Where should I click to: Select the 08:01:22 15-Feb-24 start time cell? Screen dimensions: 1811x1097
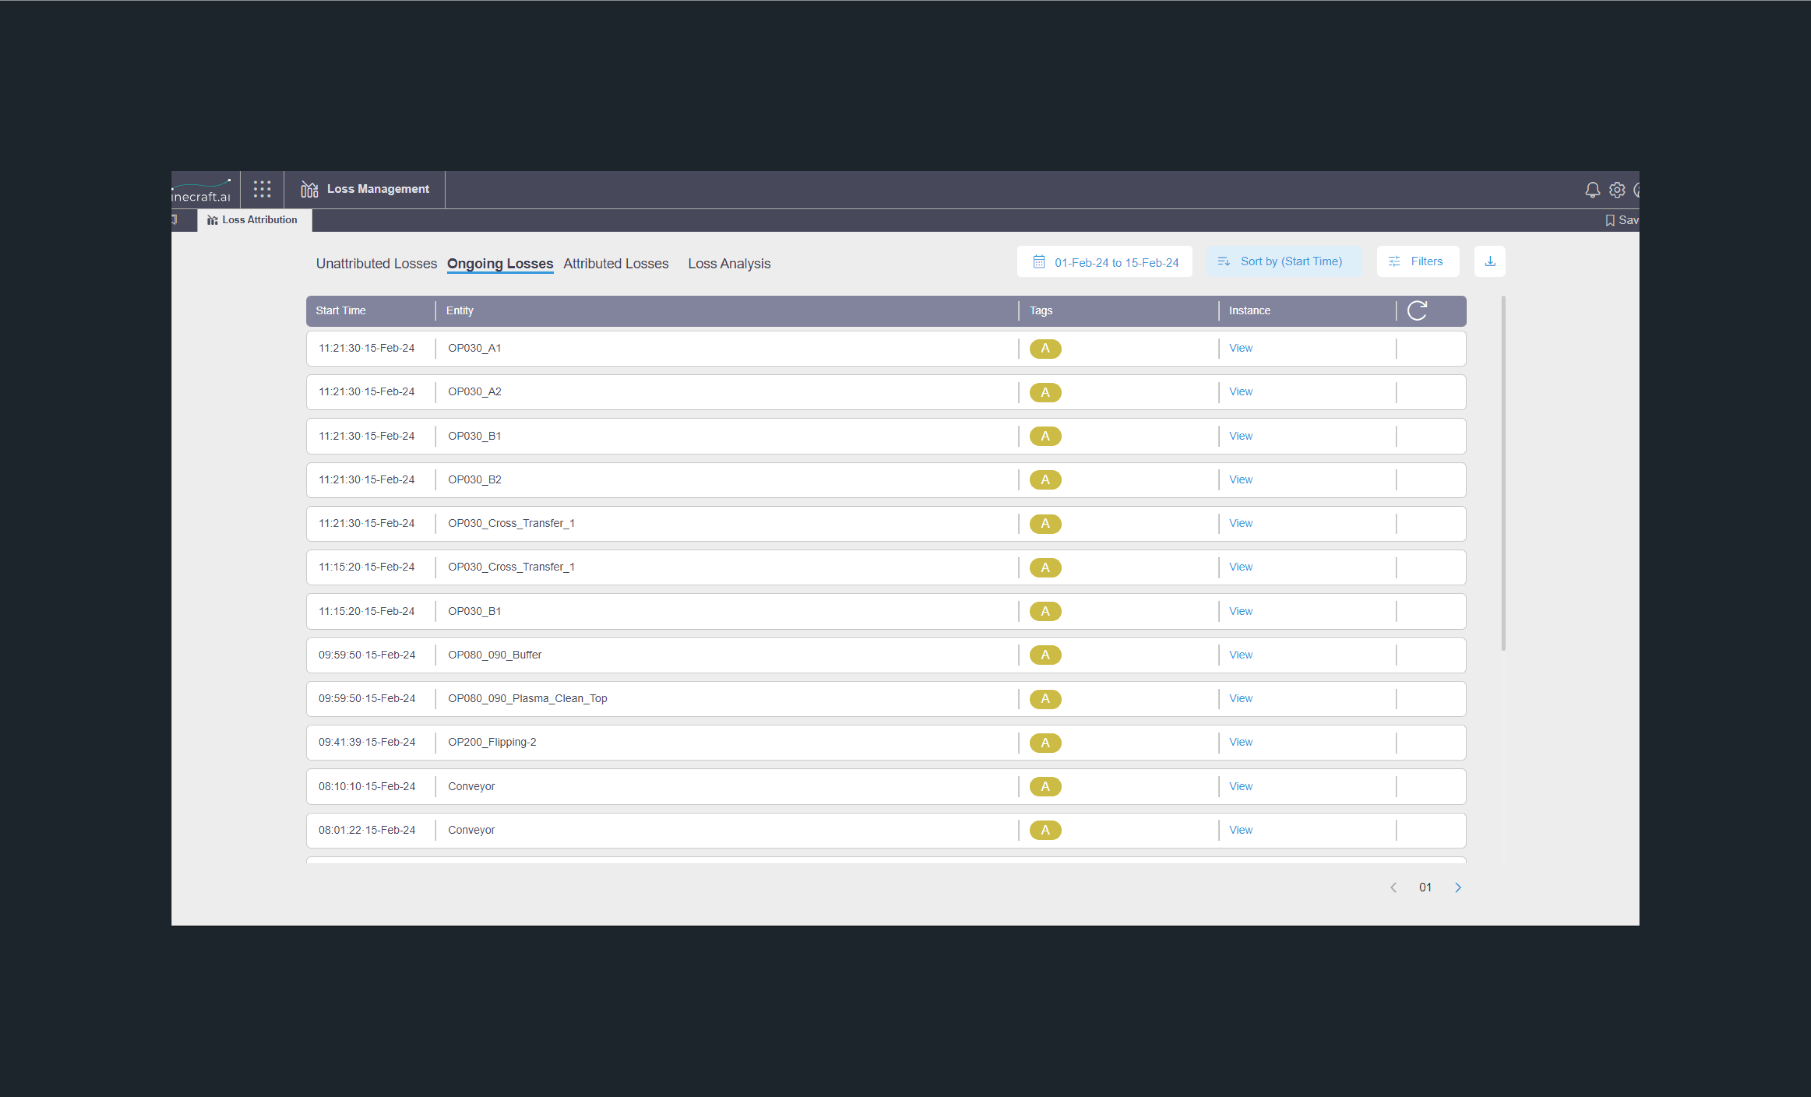[x=367, y=830]
